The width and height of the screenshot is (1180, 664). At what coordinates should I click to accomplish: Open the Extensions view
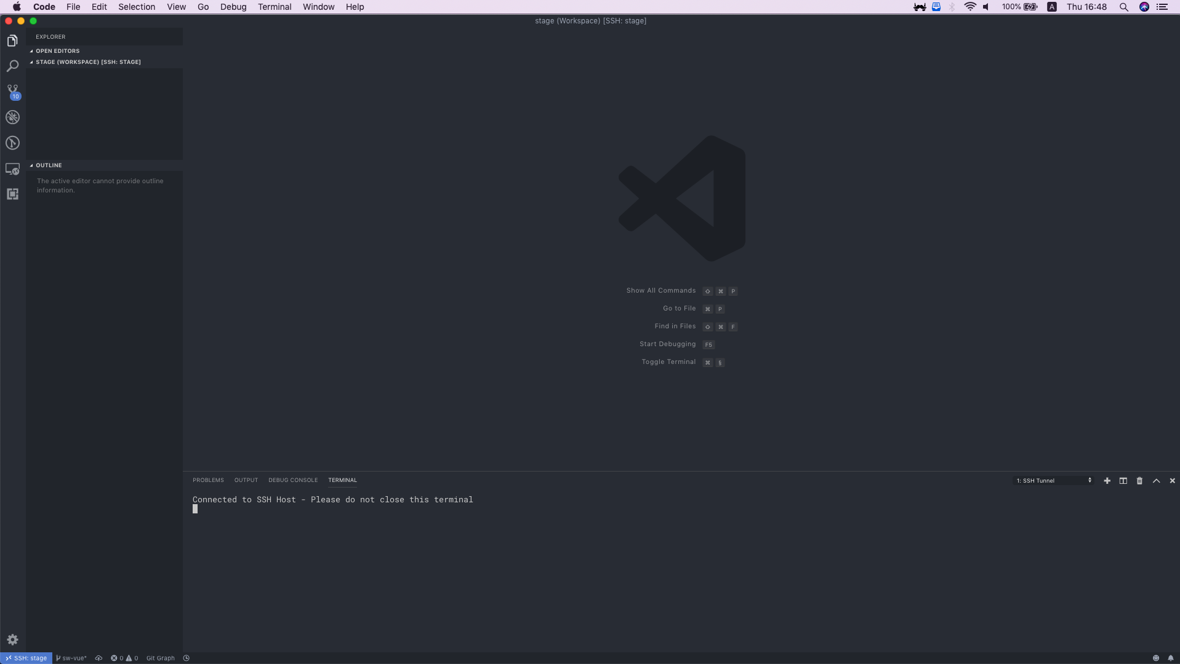coord(12,194)
